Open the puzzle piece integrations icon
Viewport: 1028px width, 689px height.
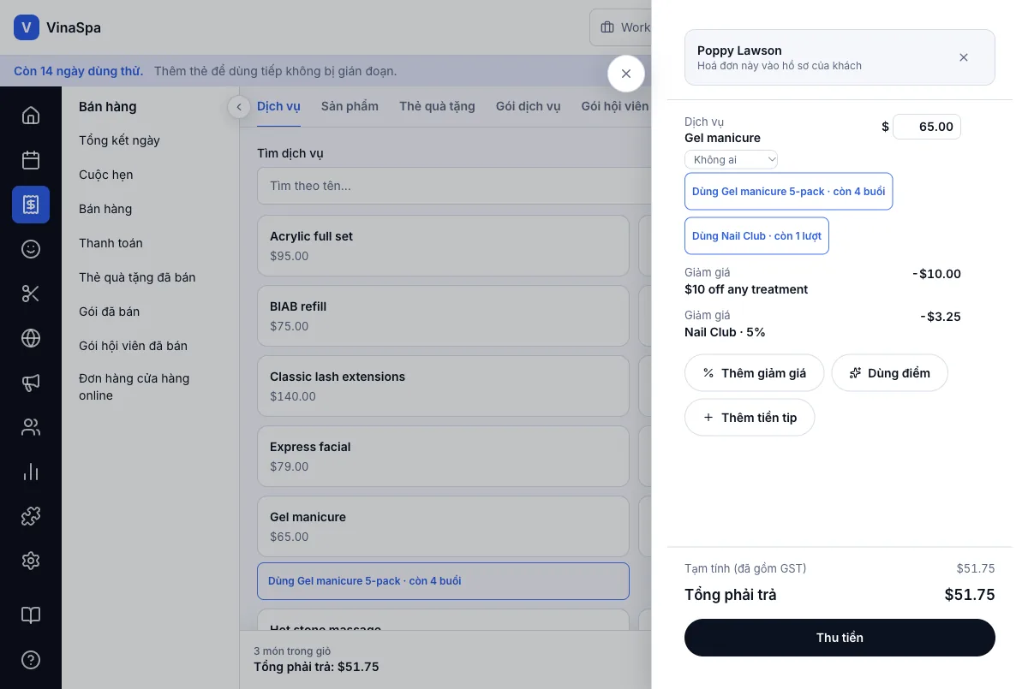pos(31,516)
